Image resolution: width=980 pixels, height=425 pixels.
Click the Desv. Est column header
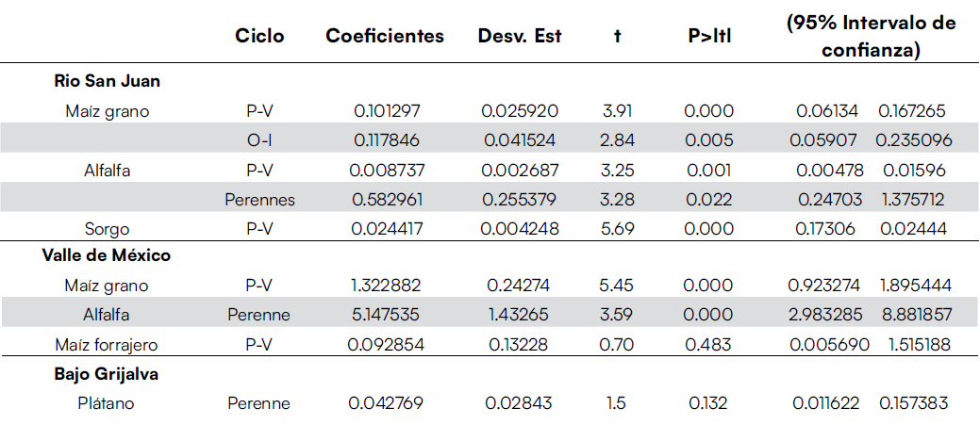(x=520, y=36)
